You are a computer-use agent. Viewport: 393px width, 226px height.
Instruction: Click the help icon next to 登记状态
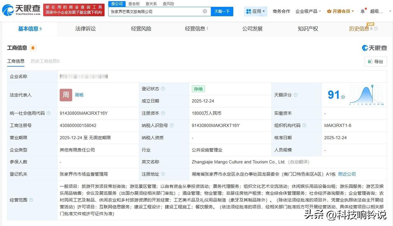163,89
